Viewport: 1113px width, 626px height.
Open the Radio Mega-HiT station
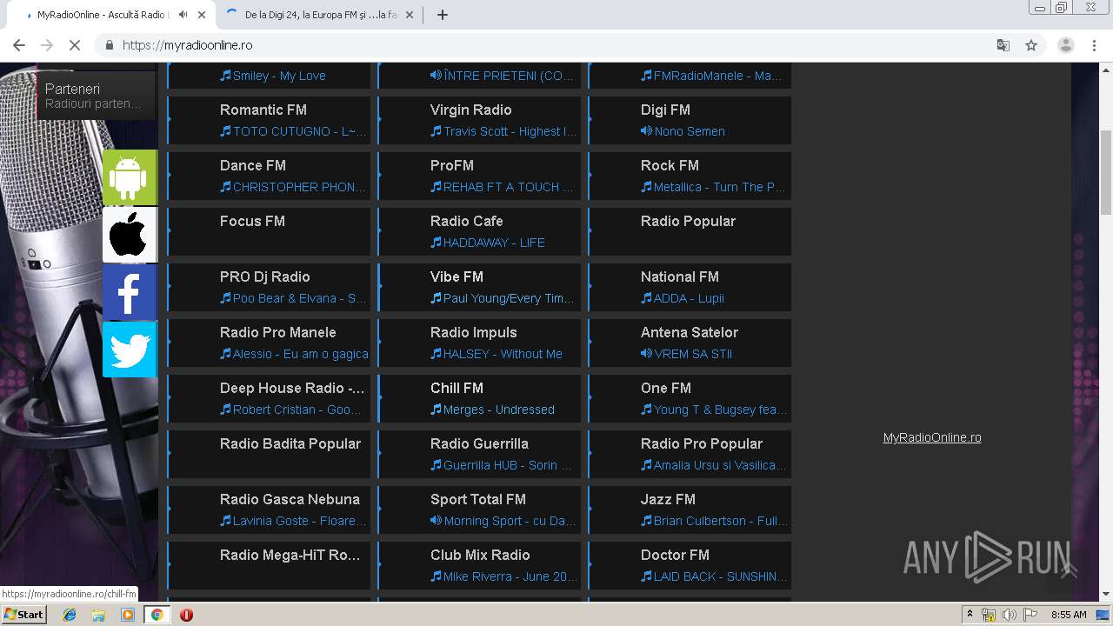pos(269,565)
